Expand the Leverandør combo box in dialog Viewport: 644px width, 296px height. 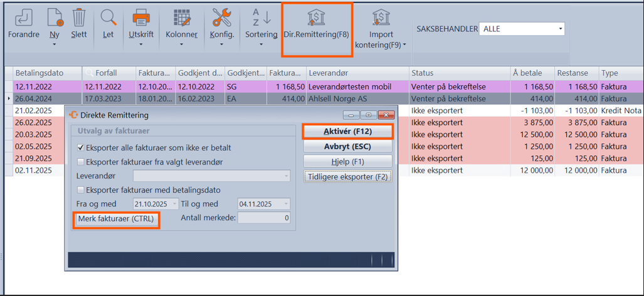coord(287,176)
